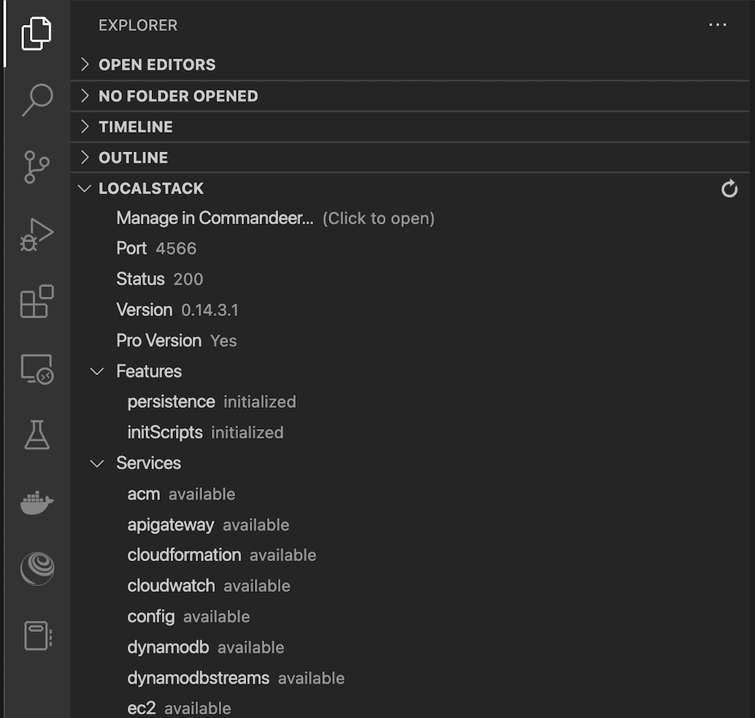755x718 pixels.
Task: Expand the Outline section
Action: [x=410, y=158]
